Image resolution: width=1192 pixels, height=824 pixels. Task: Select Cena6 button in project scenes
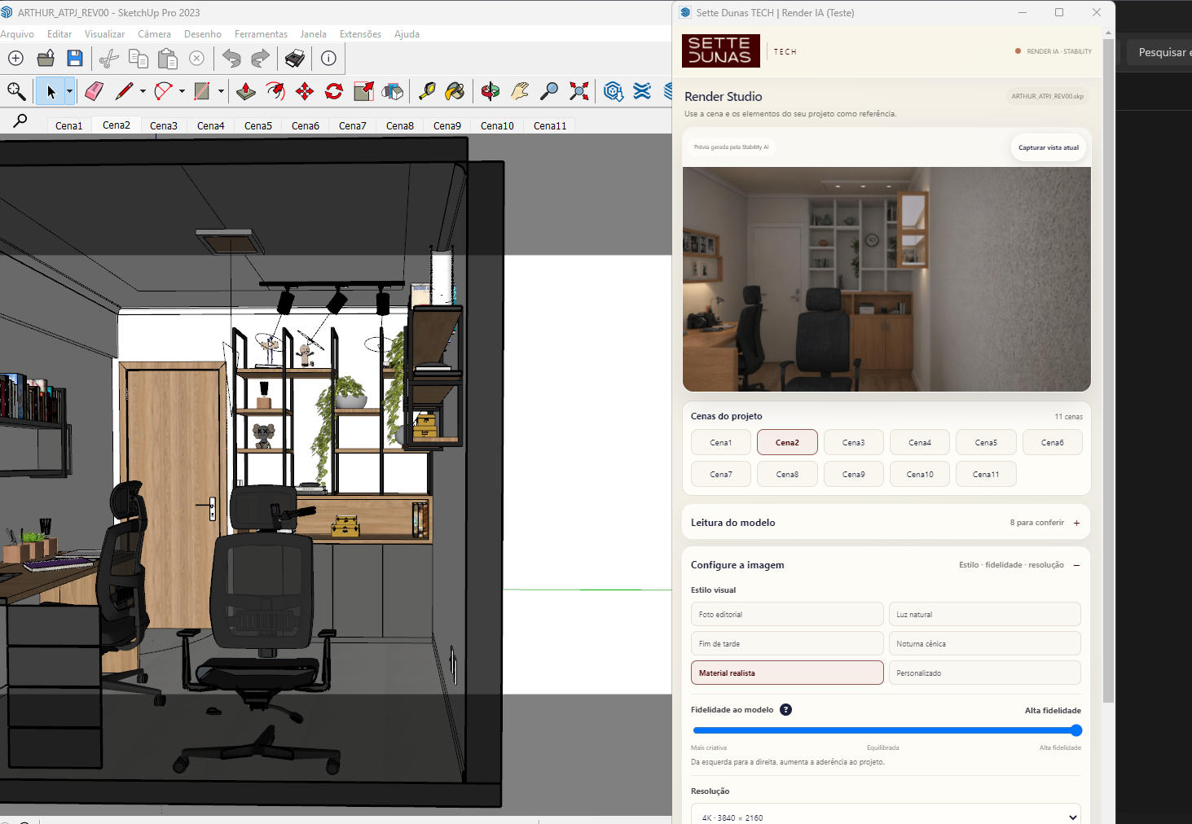click(1053, 442)
